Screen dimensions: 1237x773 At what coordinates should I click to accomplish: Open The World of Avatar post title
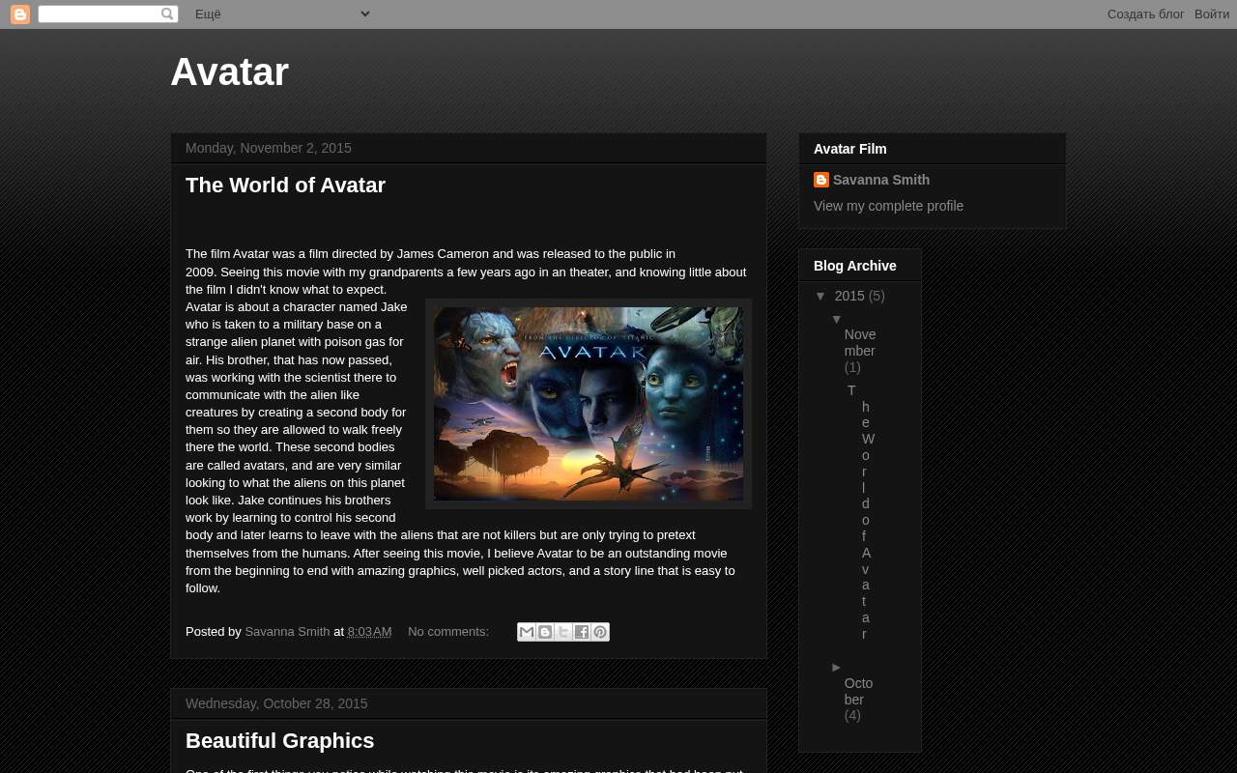(x=285, y=186)
